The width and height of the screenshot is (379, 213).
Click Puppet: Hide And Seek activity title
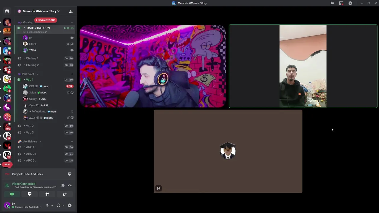[28, 174]
